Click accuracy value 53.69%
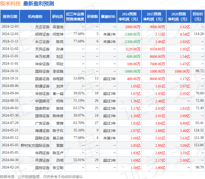 [79, 78]
